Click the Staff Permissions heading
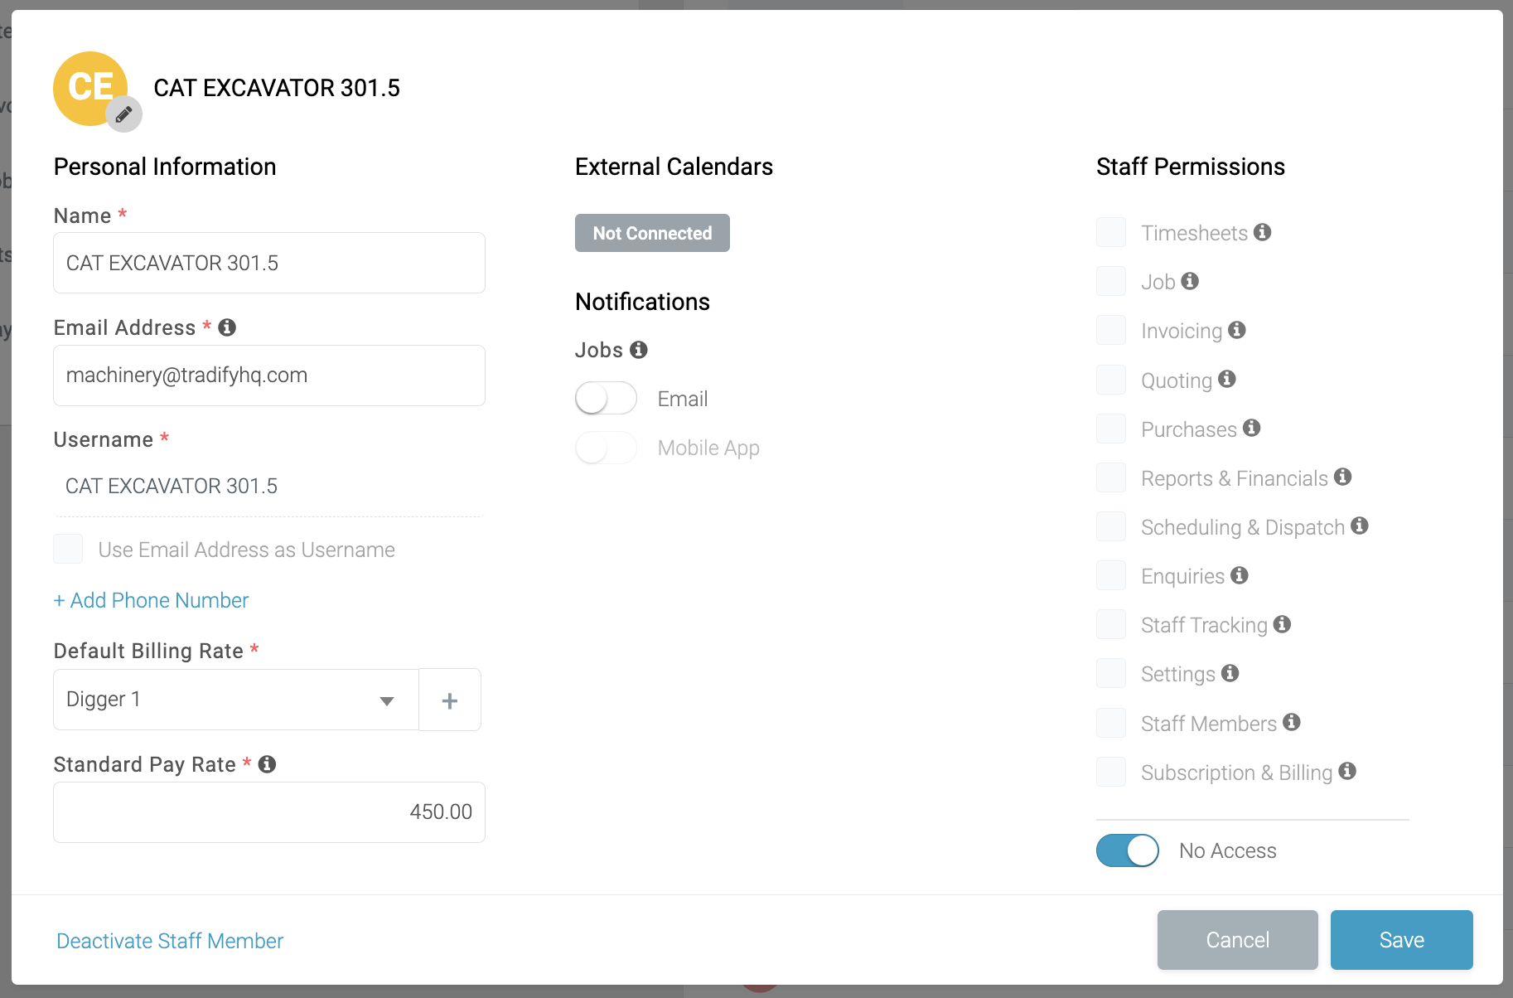1513x998 pixels. click(1191, 167)
